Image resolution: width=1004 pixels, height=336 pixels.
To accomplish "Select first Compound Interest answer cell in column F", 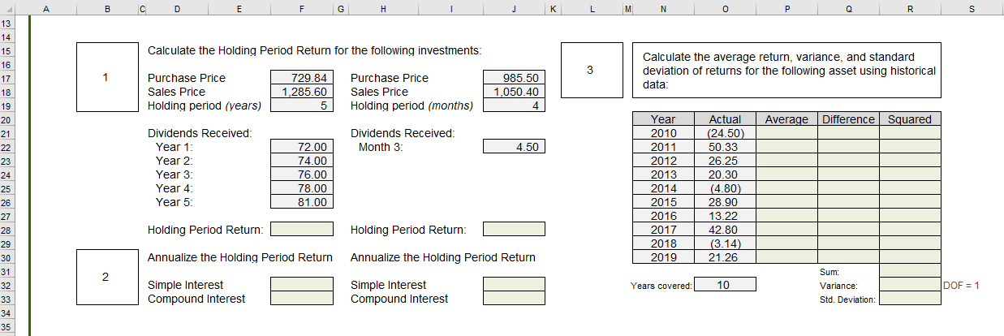I will (302, 299).
